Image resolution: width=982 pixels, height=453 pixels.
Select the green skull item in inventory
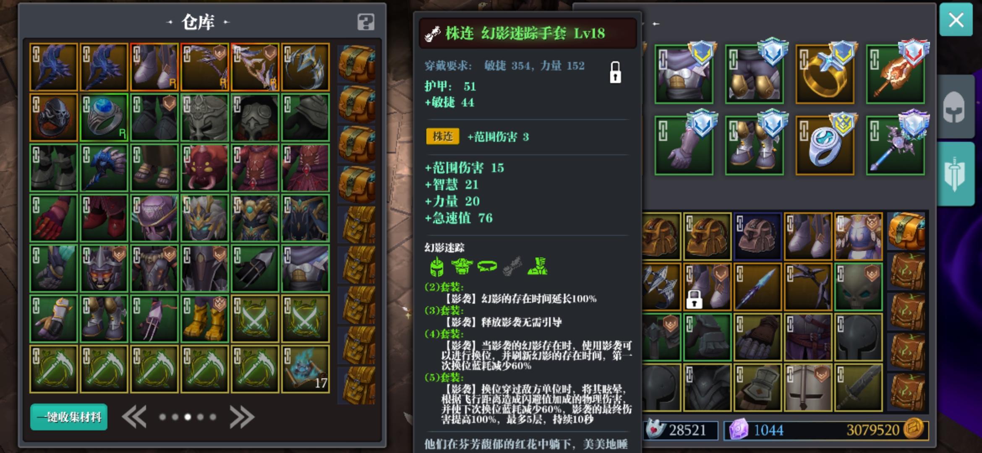click(858, 287)
